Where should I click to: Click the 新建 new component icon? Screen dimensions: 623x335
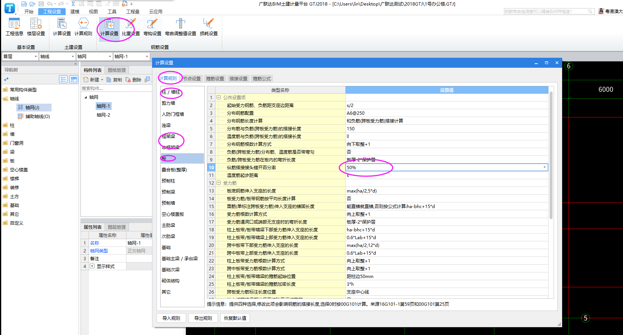pyautogui.click(x=86, y=80)
